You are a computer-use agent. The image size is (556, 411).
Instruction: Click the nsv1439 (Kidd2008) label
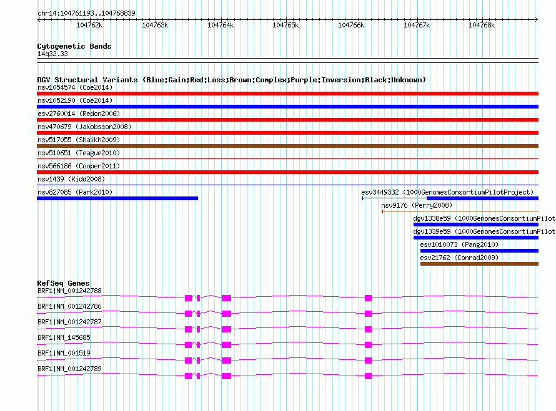[x=71, y=179]
